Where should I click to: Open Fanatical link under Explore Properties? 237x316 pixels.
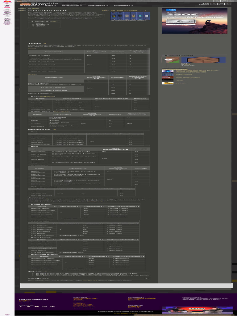click(25, 303)
